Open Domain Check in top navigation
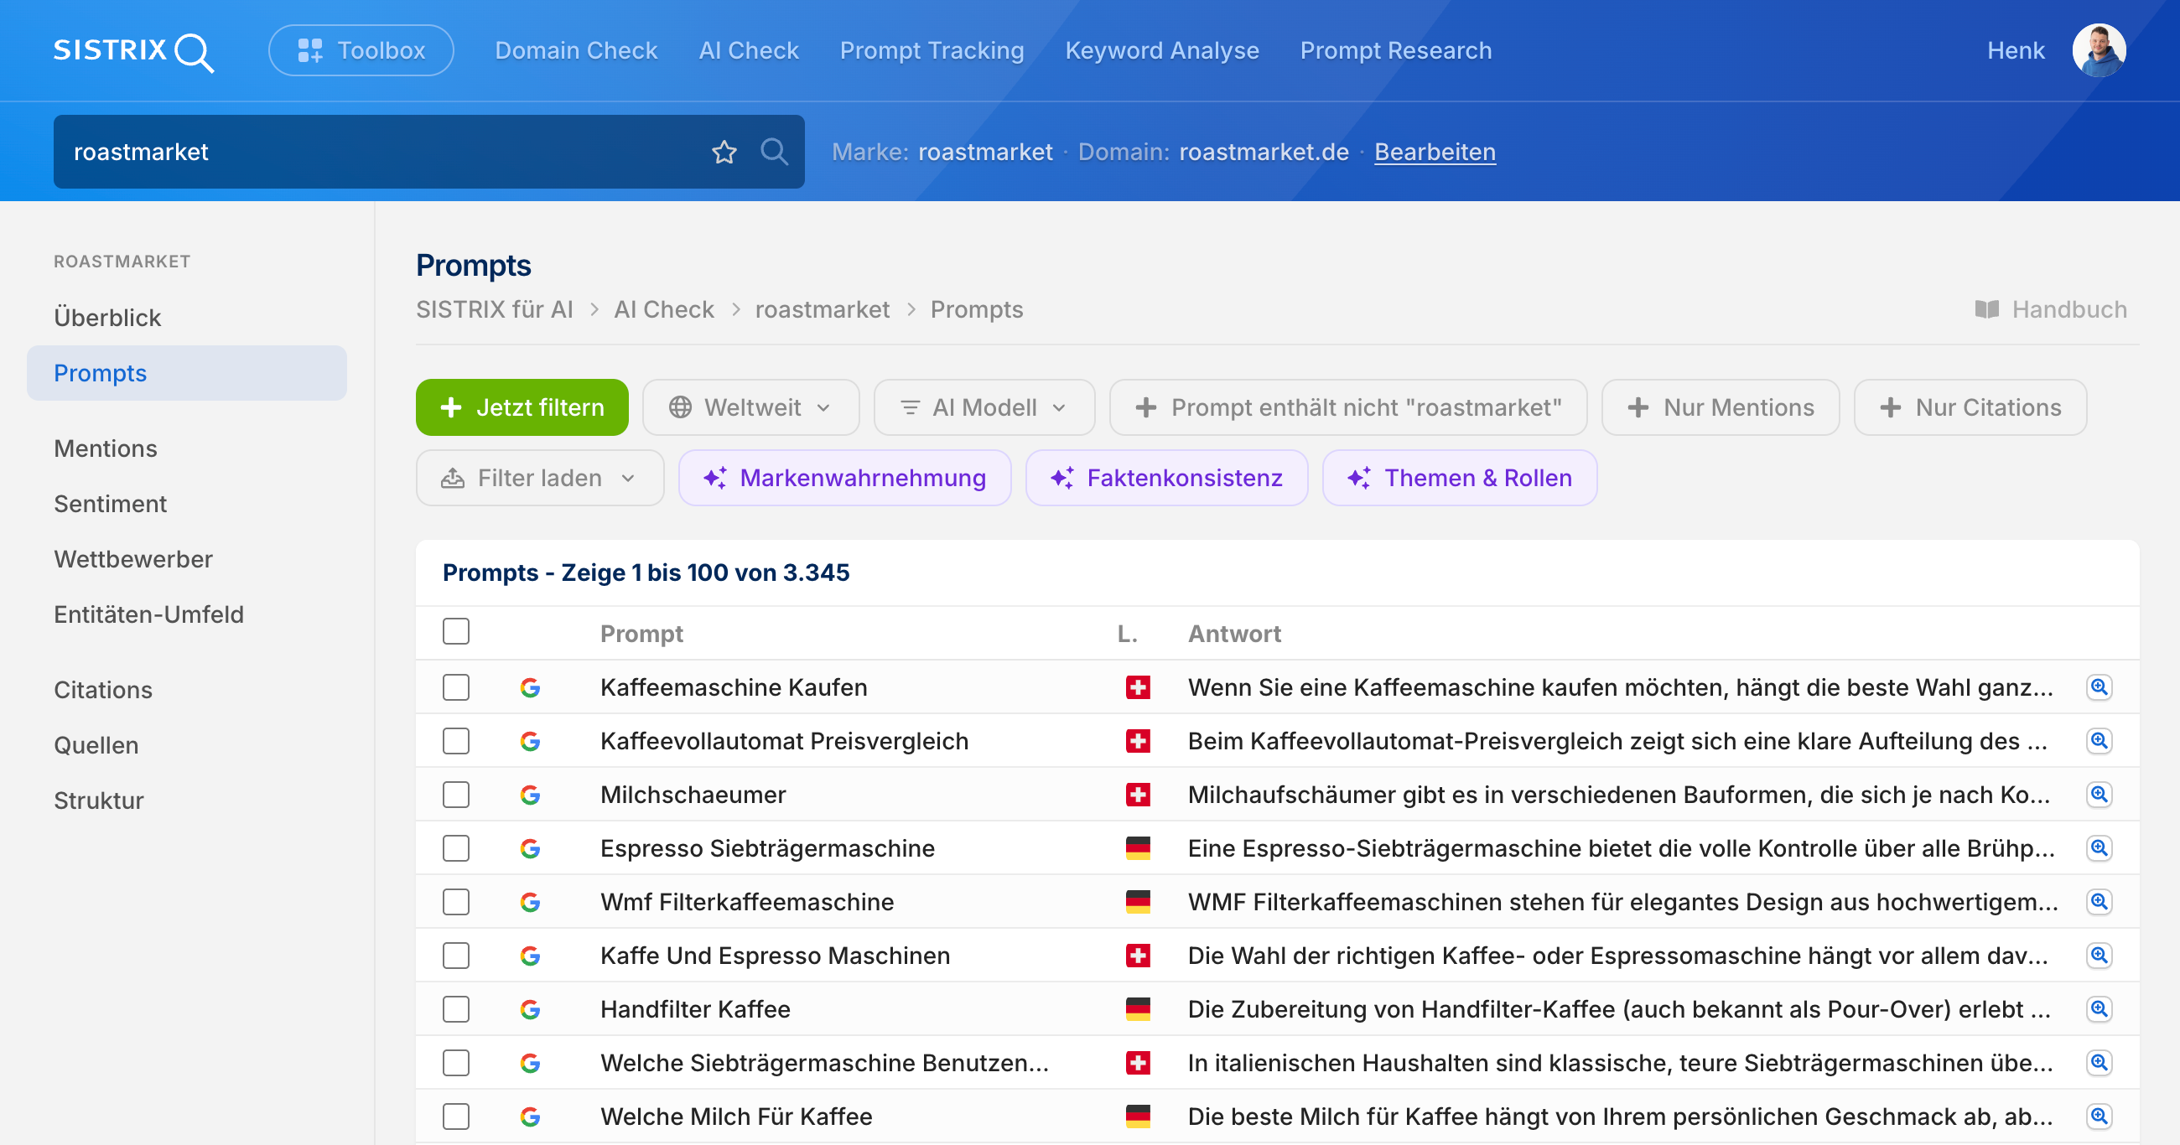Screen dimensions: 2180x1145 [x=576, y=51]
